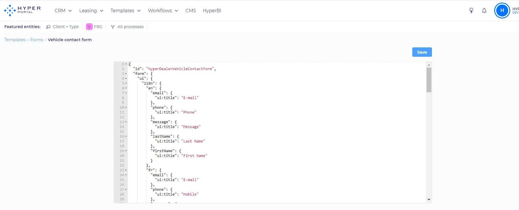Collapse the "i18n" block at line 5
Image resolution: width=519 pixels, height=210 pixels.
coord(126,83)
